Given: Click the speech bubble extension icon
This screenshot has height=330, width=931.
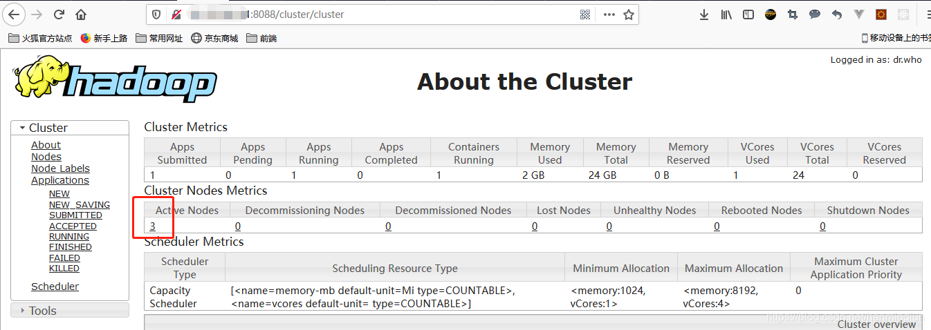Looking at the screenshot, I should [815, 14].
